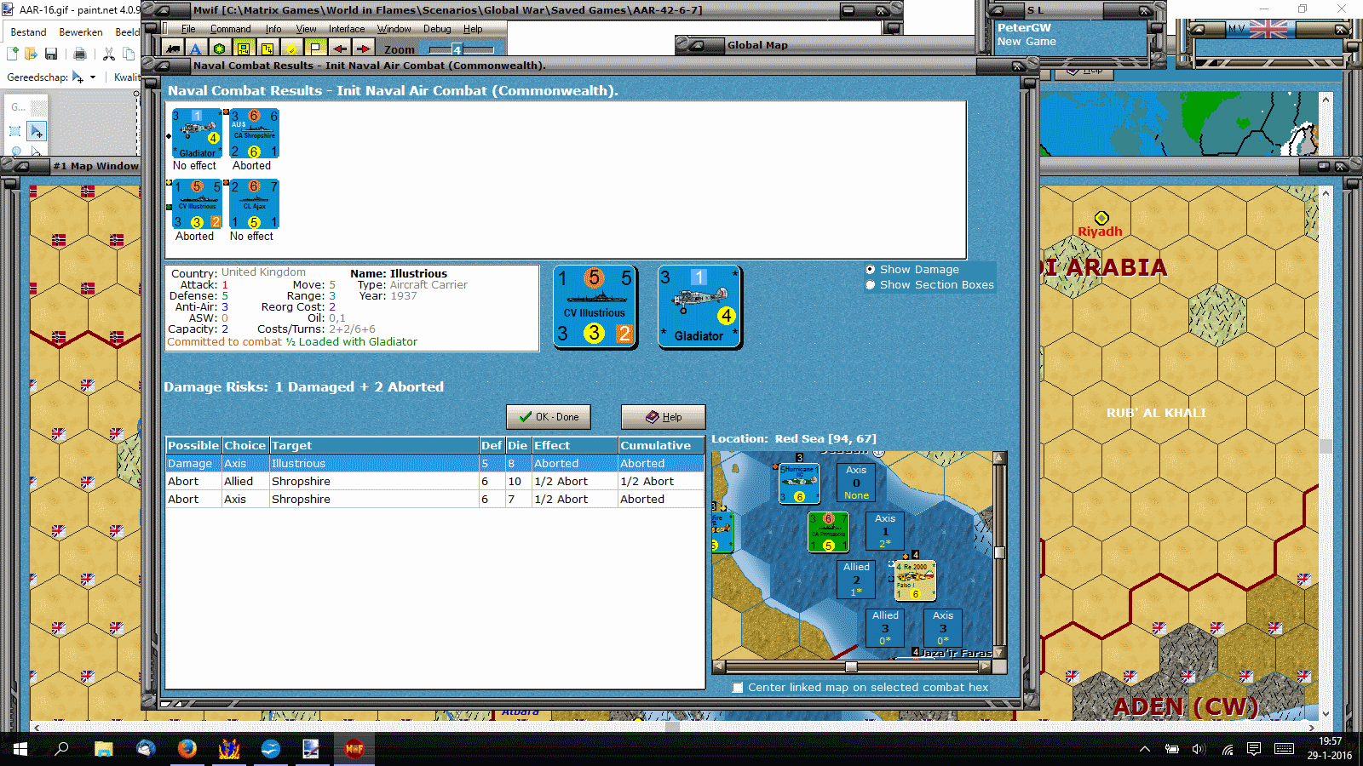Click the red right arrow toolbar icon

[x=364, y=49]
